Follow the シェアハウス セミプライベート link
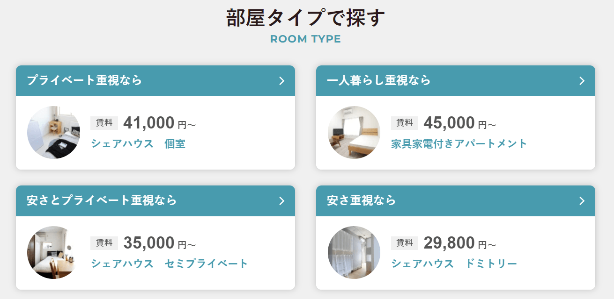Viewport: 614px width, 299px height. (x=170, y=263)
